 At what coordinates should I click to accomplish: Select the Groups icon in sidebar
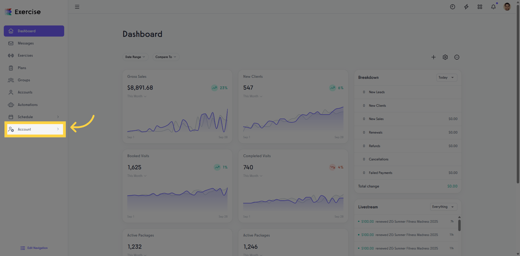[10, 80]
